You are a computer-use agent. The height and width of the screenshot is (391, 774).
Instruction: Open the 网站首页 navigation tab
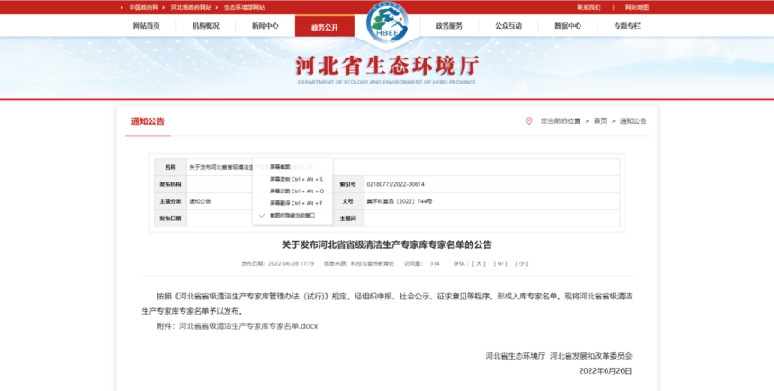146,26
